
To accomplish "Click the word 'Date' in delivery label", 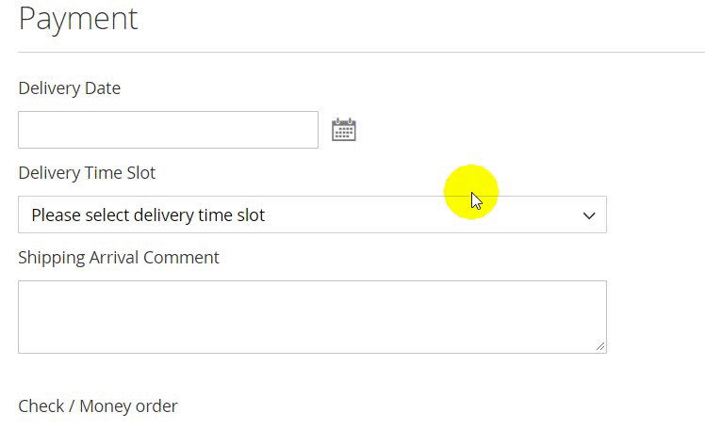I will point(103,87).
